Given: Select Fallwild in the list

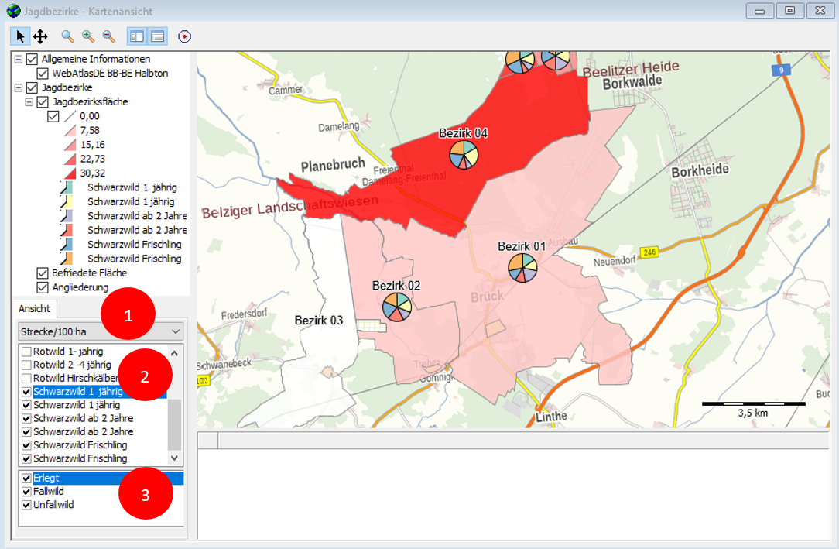Looking at the screenshot, I should coord(49,492).
